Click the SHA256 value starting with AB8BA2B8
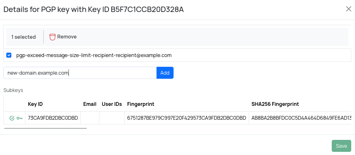Screen dimensions: 355x155 click(301, 118)
